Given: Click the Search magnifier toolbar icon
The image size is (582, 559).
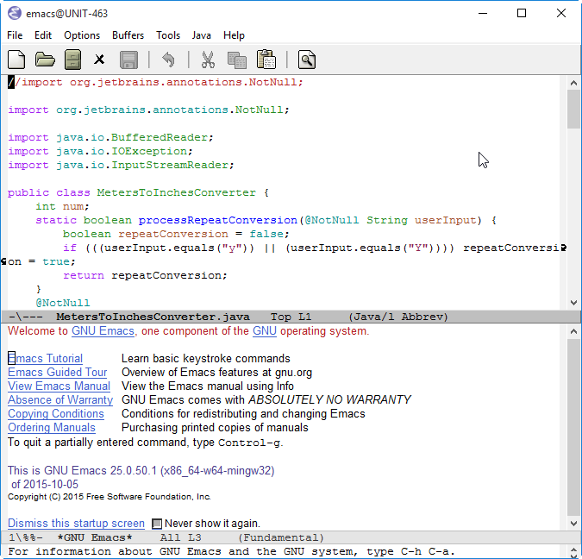Looking at the screenshot, I should 307,60.
